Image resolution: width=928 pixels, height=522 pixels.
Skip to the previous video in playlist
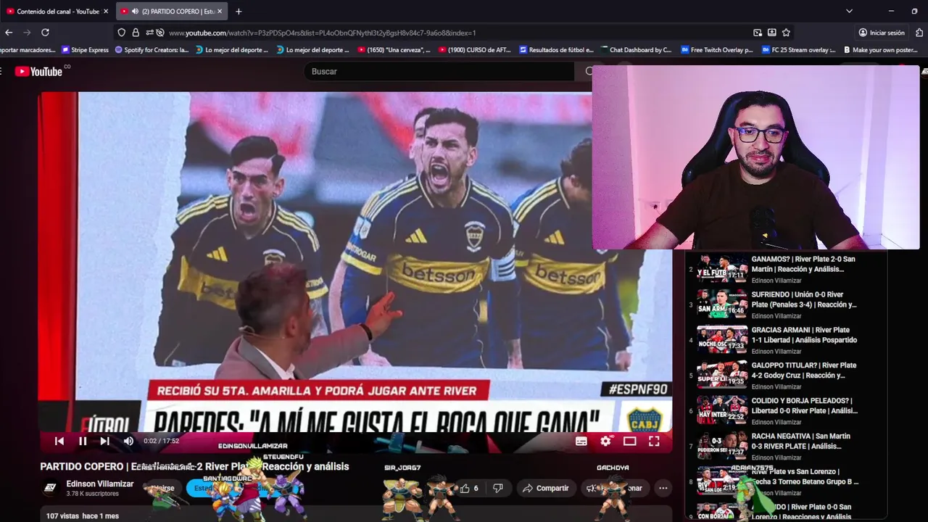pos(59,441)
